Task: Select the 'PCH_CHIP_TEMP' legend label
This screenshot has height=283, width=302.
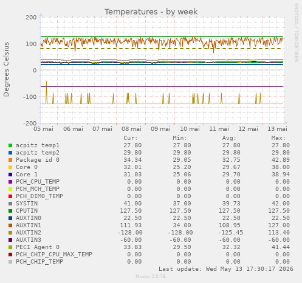Action: pyautogui.click(x=39, y=262)
